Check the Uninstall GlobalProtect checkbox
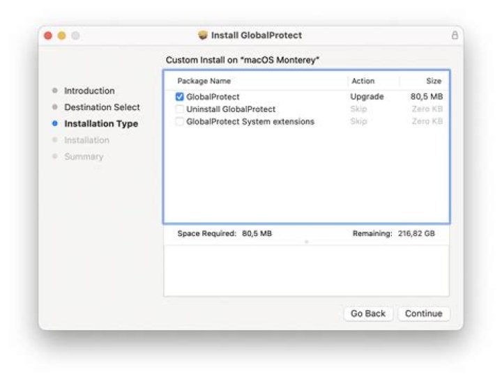 point(180,109)
